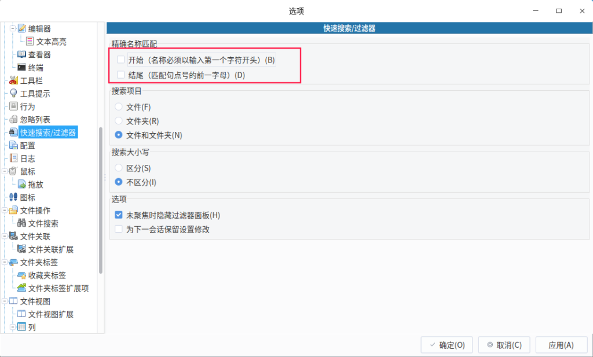593x357 pixels.
Task: Collapse the 文件操作 tree node
Action: pos(5,211)
